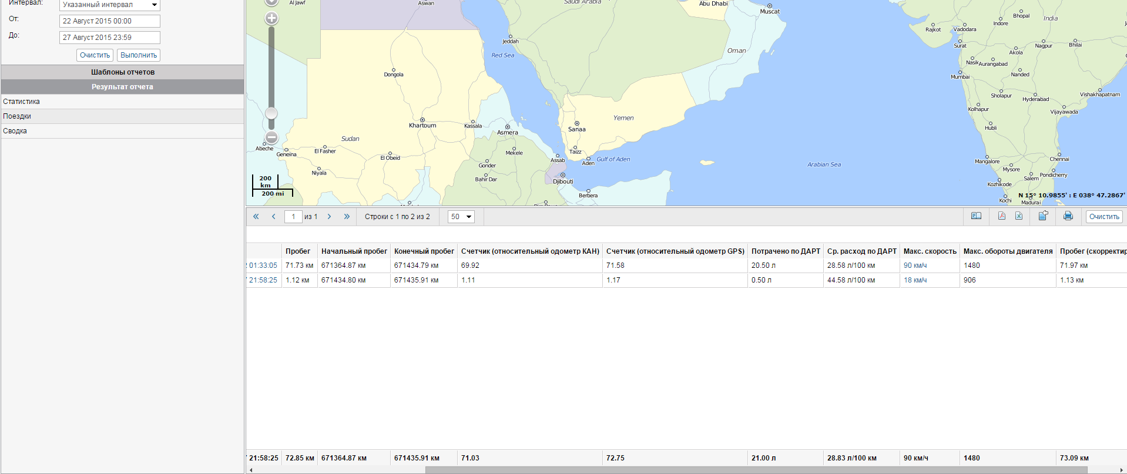Expand the 'Шаблоны отчетов' panel

[122, 72]
